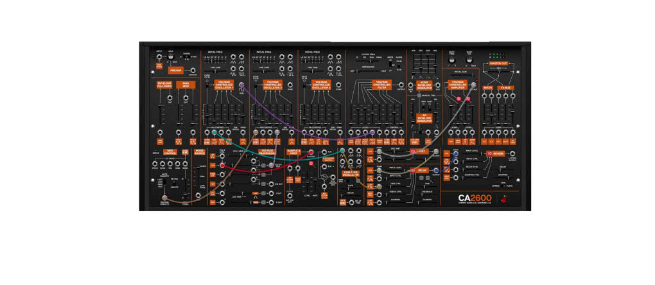Click the Low Freq Oscillator label
The height and width of the screenshot is (285, 655).
[x=351, y=173]
